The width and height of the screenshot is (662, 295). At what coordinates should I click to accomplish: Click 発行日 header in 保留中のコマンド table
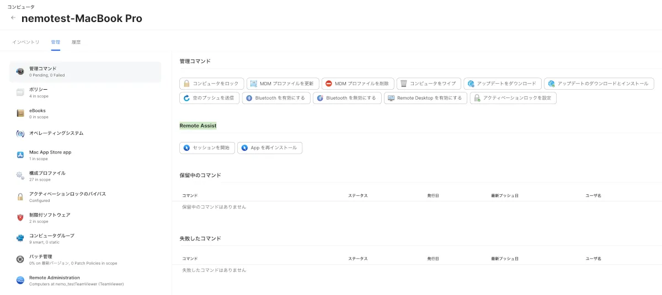click(x=433, y=195)
